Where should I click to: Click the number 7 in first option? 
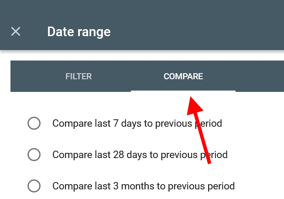[x=116, y=124]
